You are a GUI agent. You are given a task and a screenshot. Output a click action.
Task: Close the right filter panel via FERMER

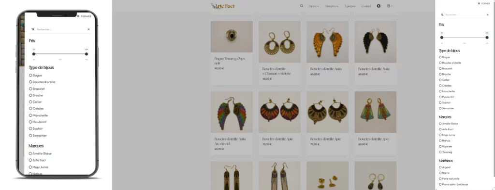tap(483, 3)
